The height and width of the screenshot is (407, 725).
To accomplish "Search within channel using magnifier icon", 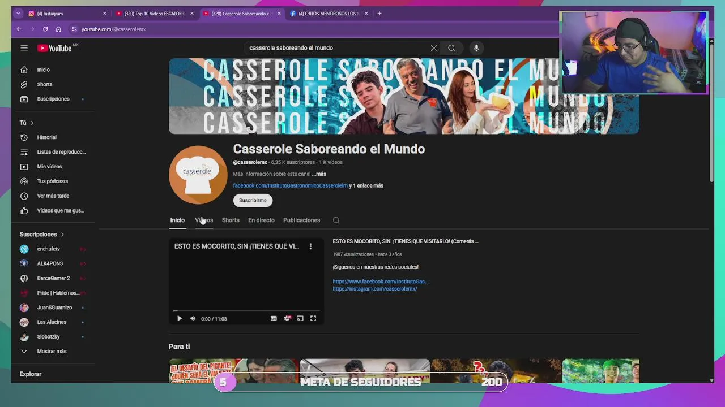I will click(336, 220).
